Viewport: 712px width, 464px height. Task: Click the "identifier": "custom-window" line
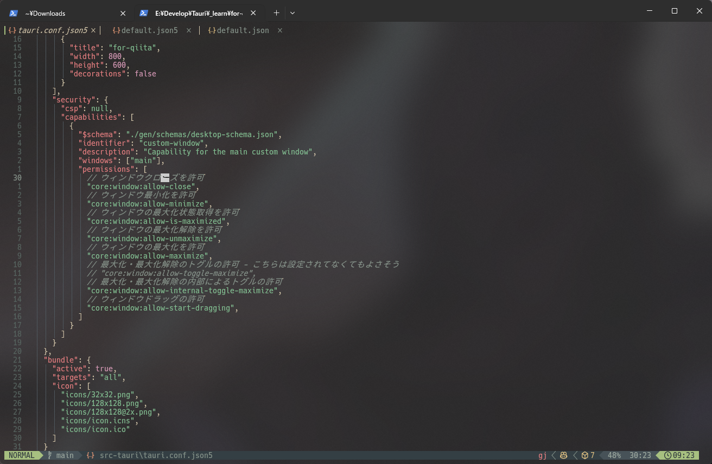[x=143, y=143]
